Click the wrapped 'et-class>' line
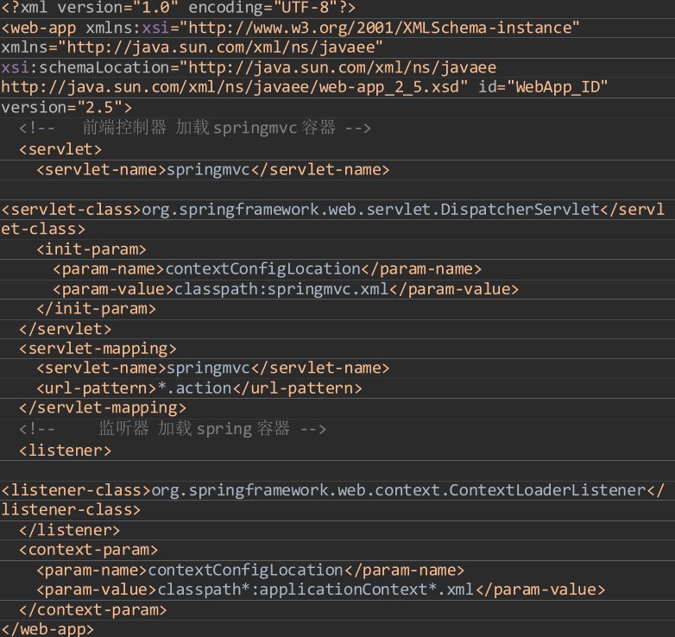Image resolution: width=675 pixels, height=637 pixels. pos(43,229)
